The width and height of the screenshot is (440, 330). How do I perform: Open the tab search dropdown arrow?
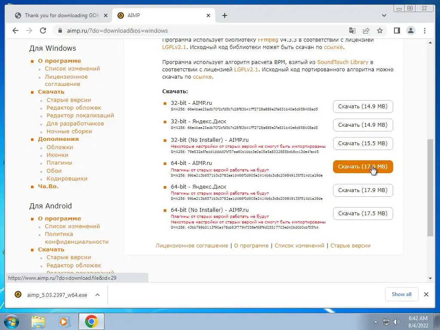(384, 15)
